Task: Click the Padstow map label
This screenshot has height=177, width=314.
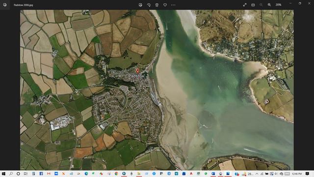Action: tap(136, 76)
